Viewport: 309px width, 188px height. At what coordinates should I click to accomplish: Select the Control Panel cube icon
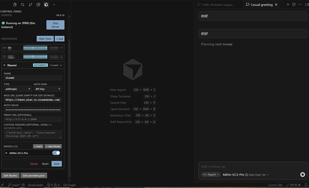(46, 4)
